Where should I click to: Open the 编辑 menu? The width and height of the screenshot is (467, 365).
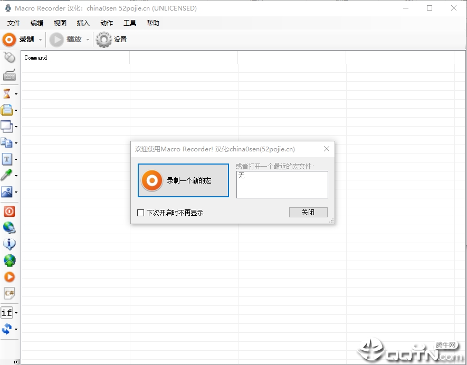(37, 23)
